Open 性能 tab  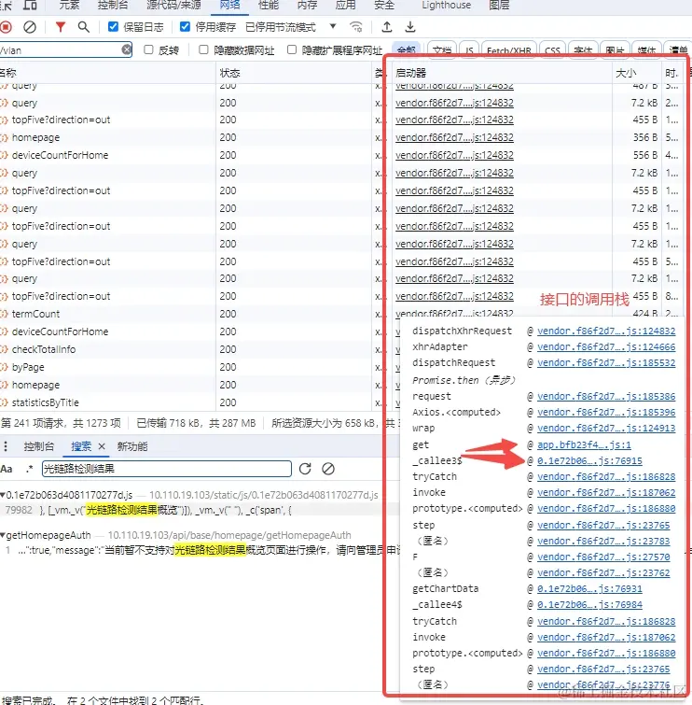[x=269, y=5]
